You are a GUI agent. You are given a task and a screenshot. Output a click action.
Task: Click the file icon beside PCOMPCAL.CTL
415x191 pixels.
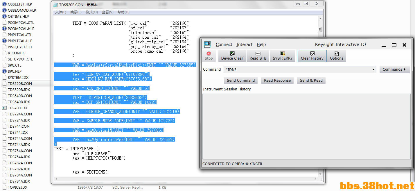(4, 22)
